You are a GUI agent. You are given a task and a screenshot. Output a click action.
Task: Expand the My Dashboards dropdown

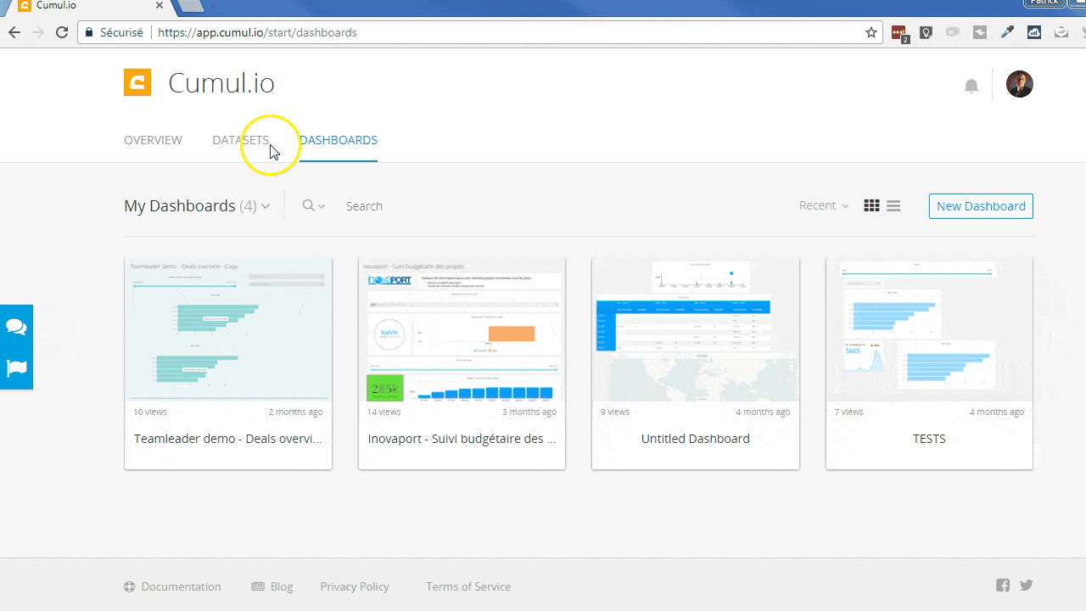(x=197, y=206)
